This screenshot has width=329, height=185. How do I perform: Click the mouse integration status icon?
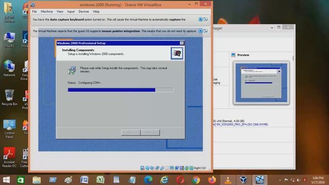(x=187, y=168)
